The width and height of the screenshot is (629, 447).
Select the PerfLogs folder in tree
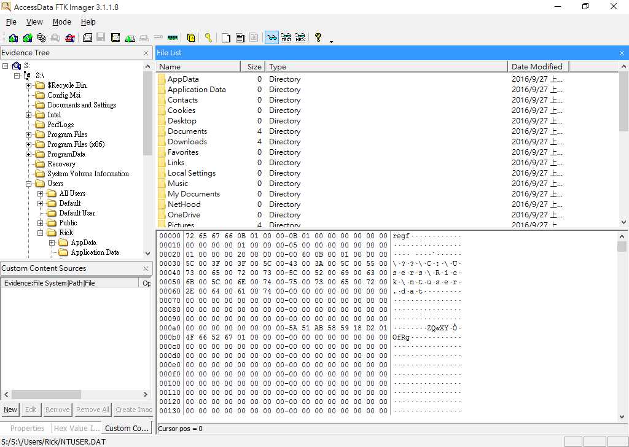pos(61,125)
